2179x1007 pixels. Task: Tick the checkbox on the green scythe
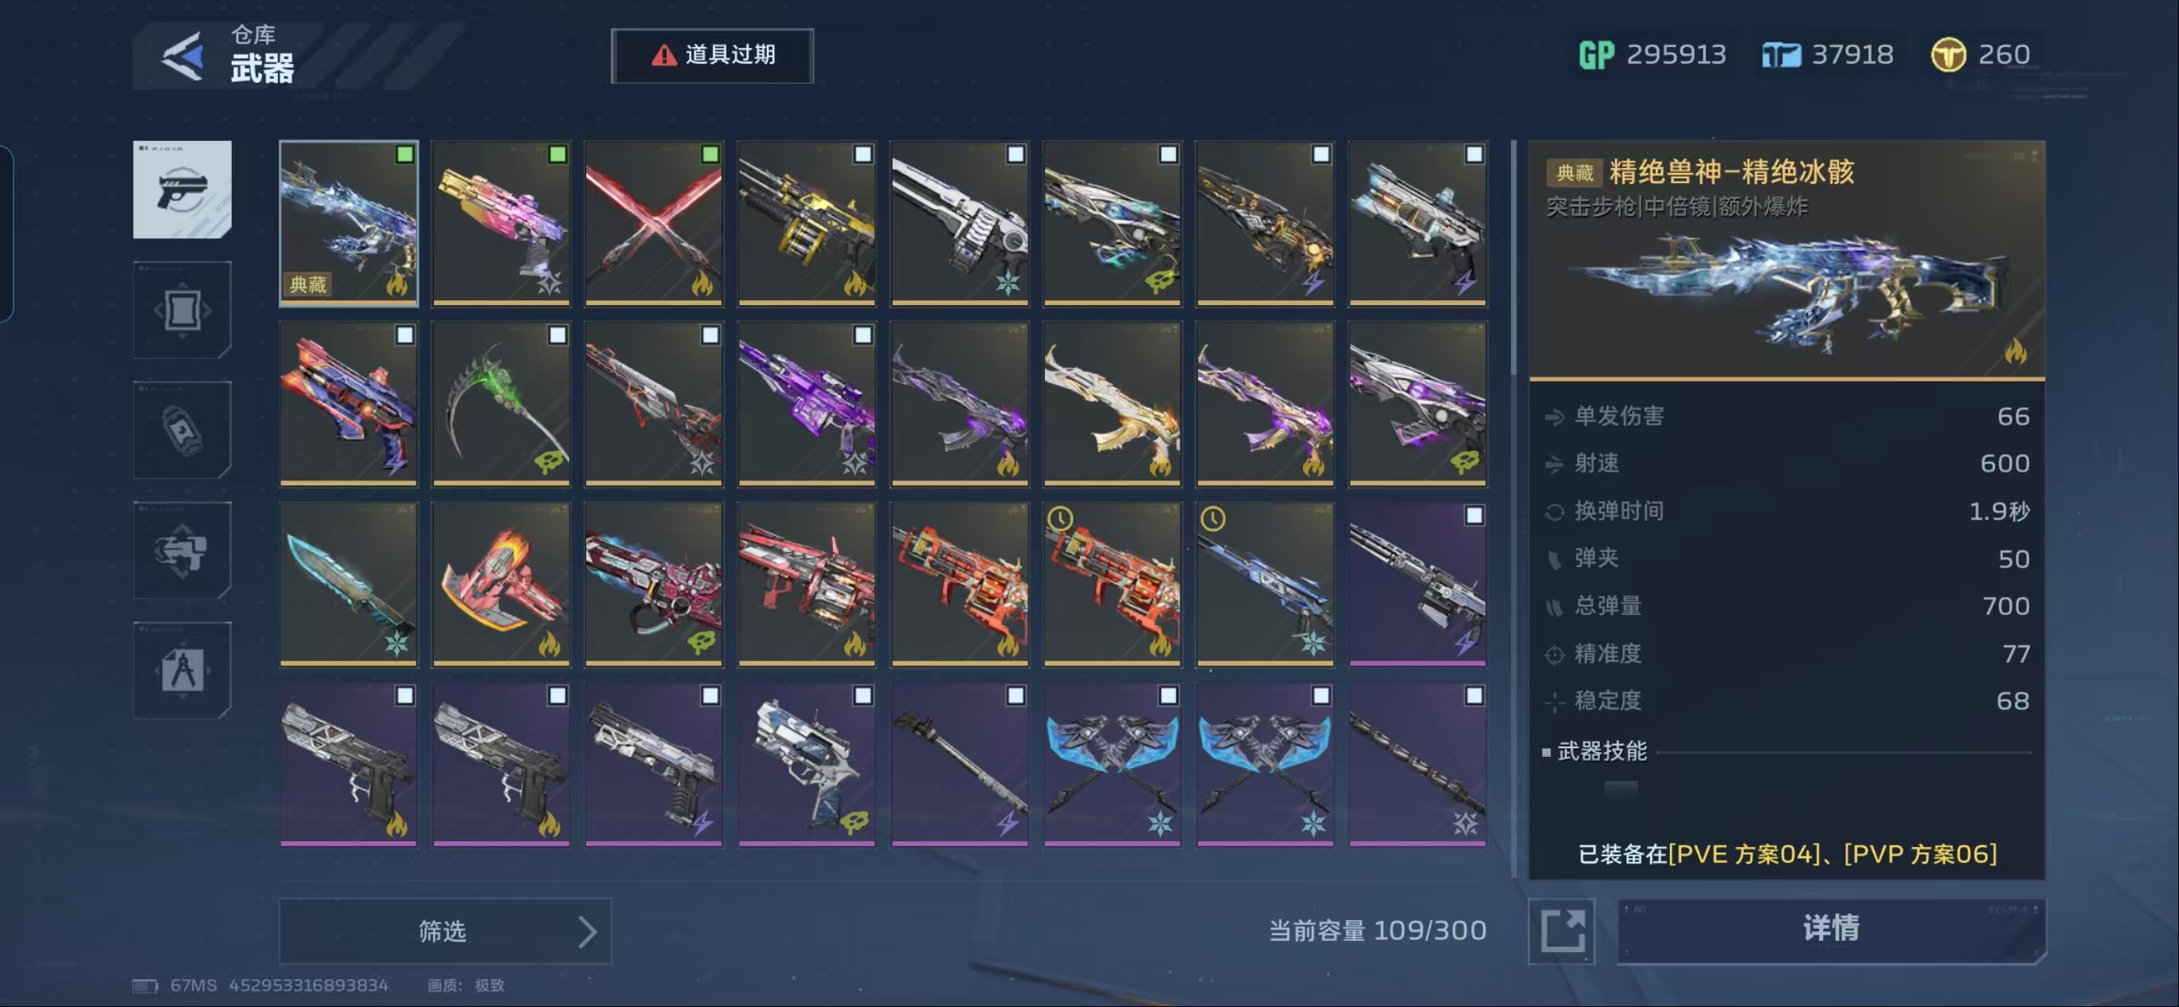pyautogui.click(x=557, y=335)
